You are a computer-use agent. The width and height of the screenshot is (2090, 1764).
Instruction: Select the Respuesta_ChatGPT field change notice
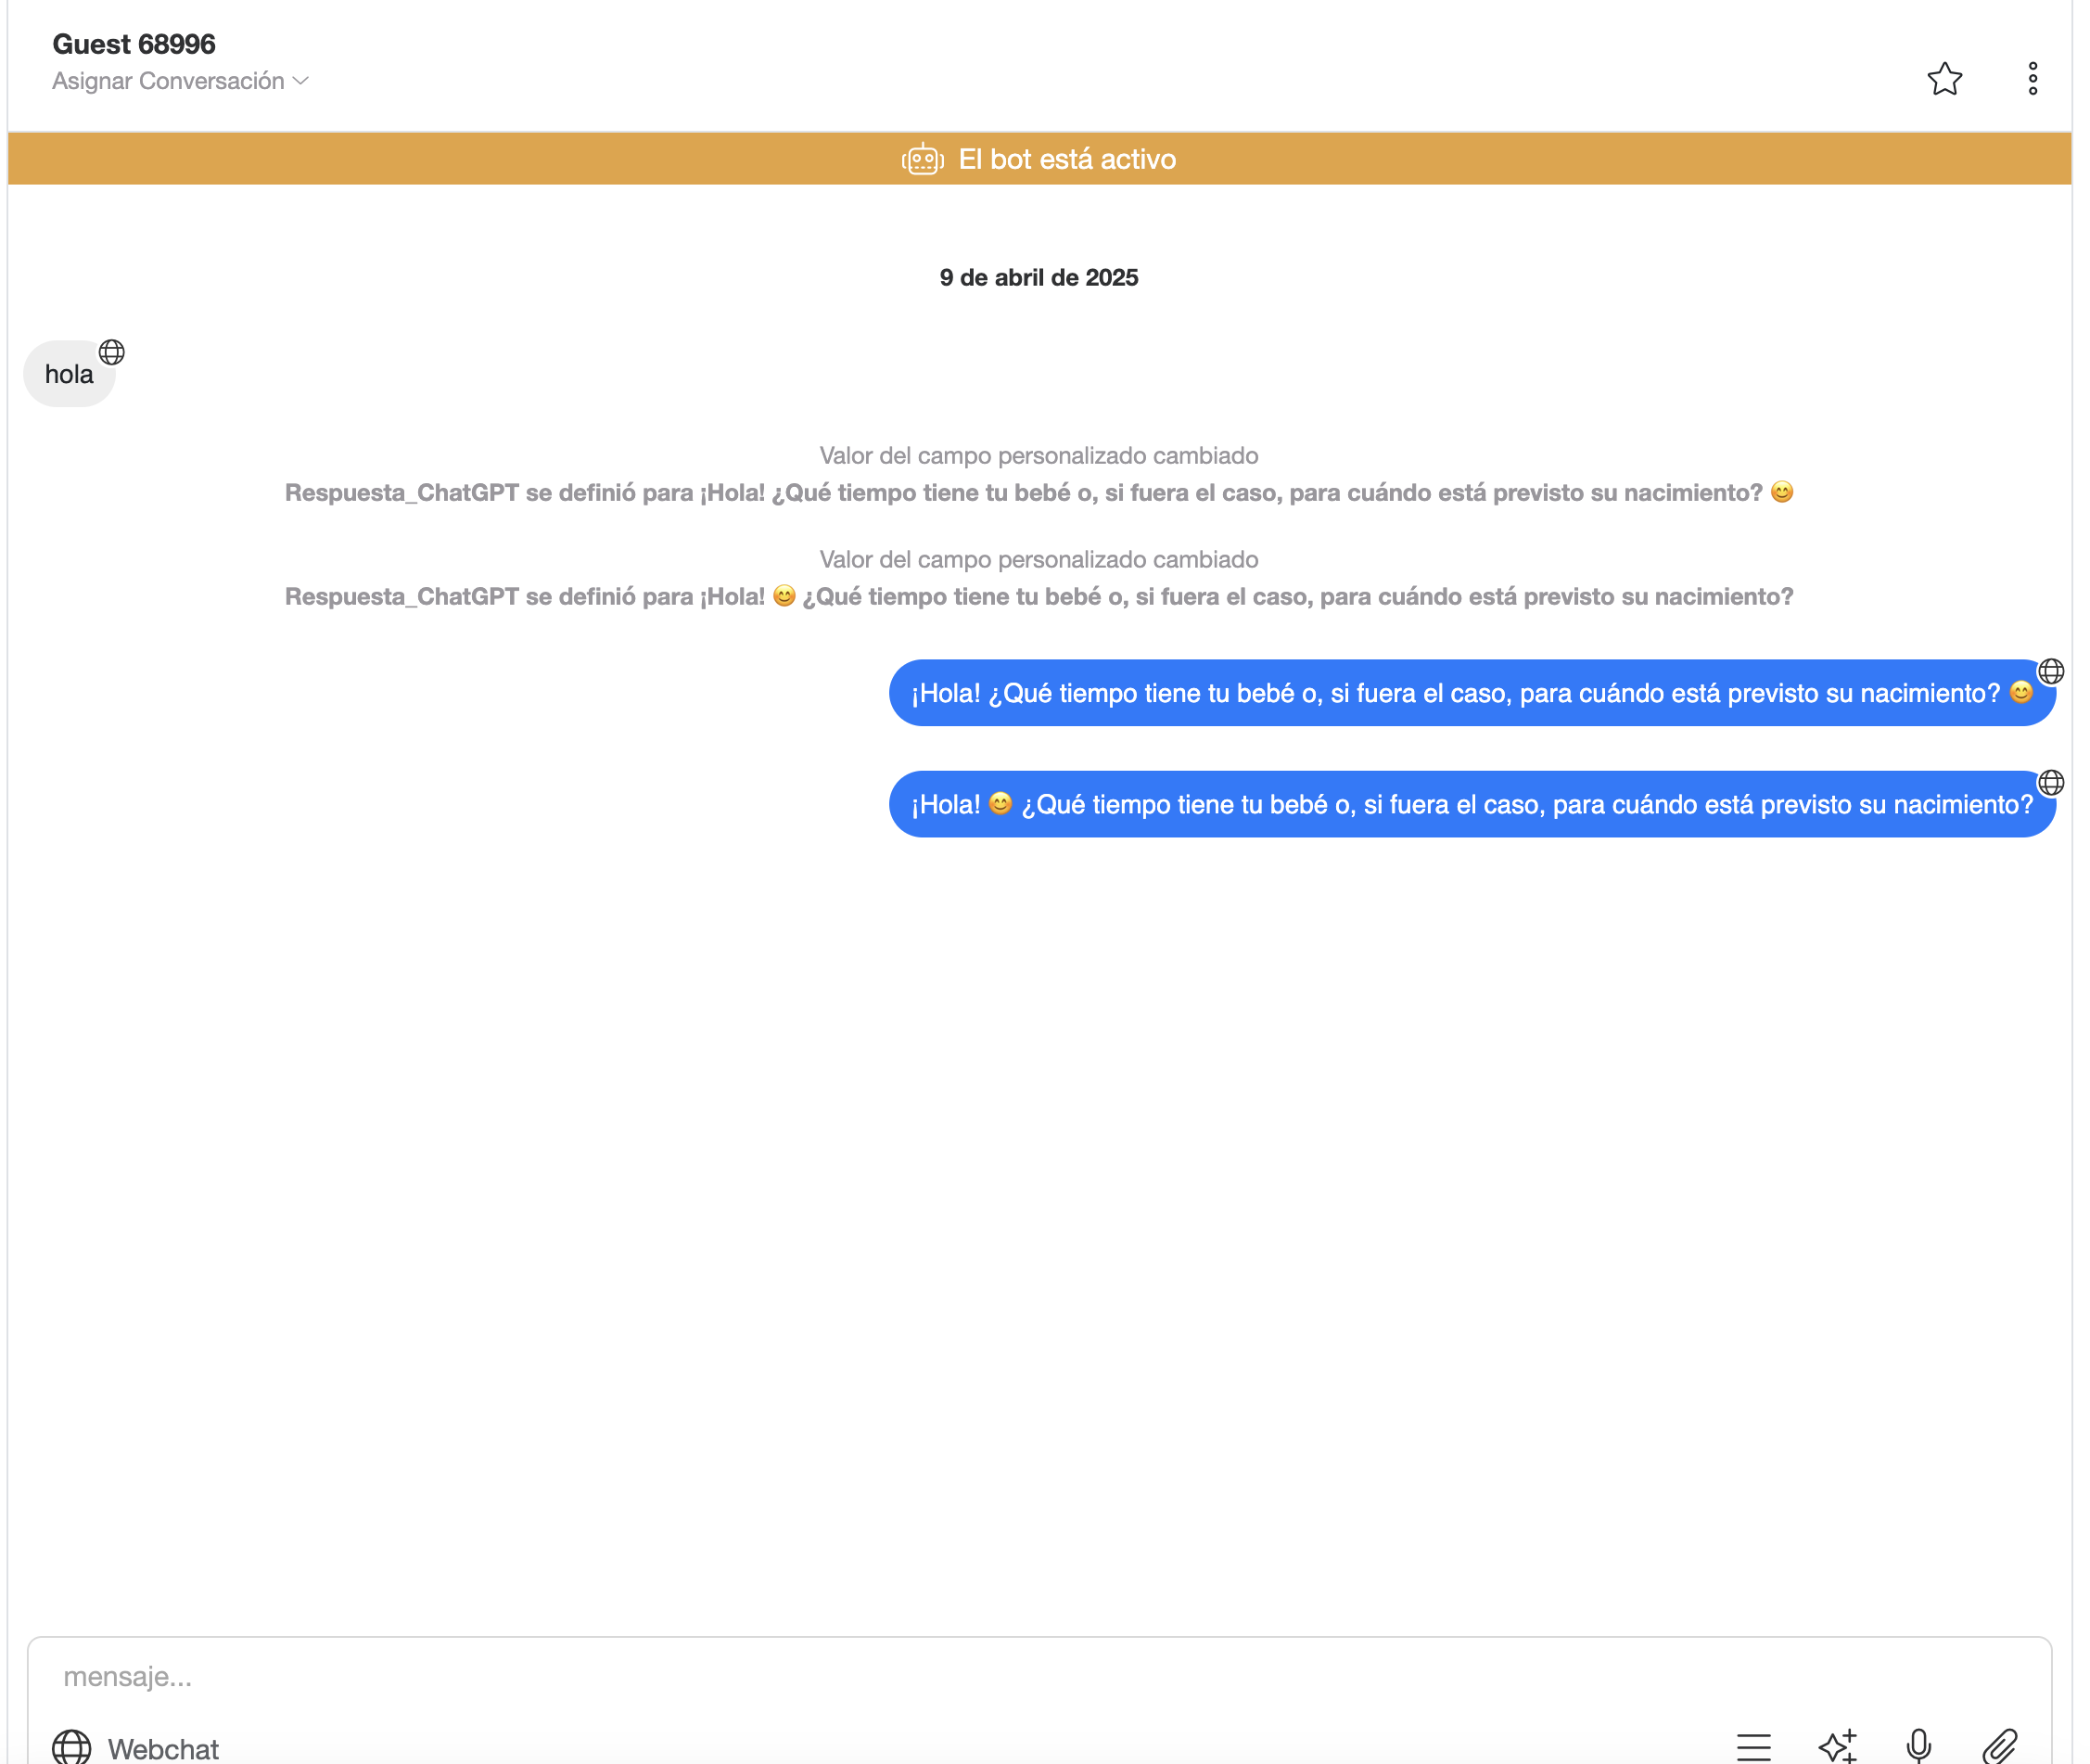pos(1039,492)
